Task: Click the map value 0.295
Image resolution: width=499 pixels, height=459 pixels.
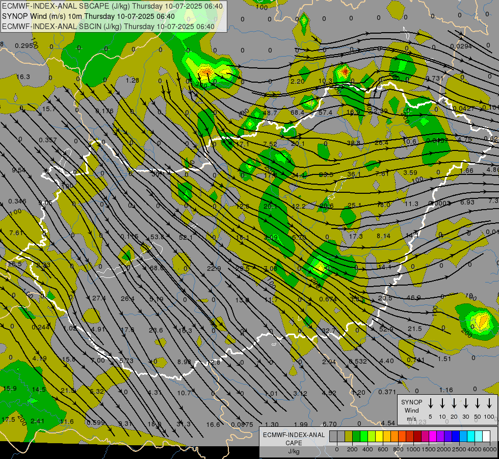Action: click(24, 46)
